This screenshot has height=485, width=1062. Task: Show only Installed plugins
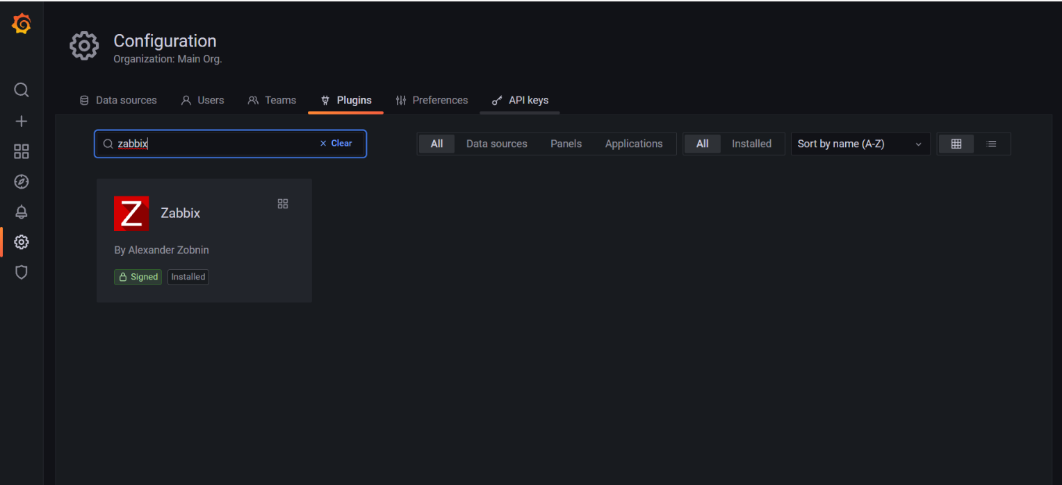coord(751,144)
